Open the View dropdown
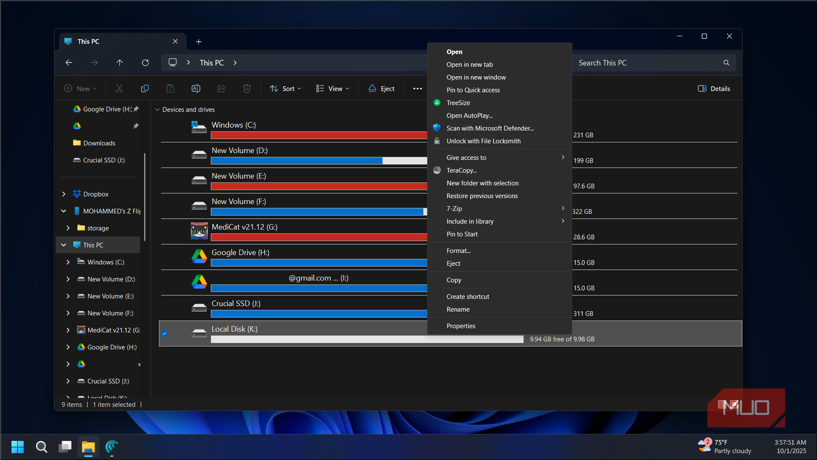 pos(332,88)
